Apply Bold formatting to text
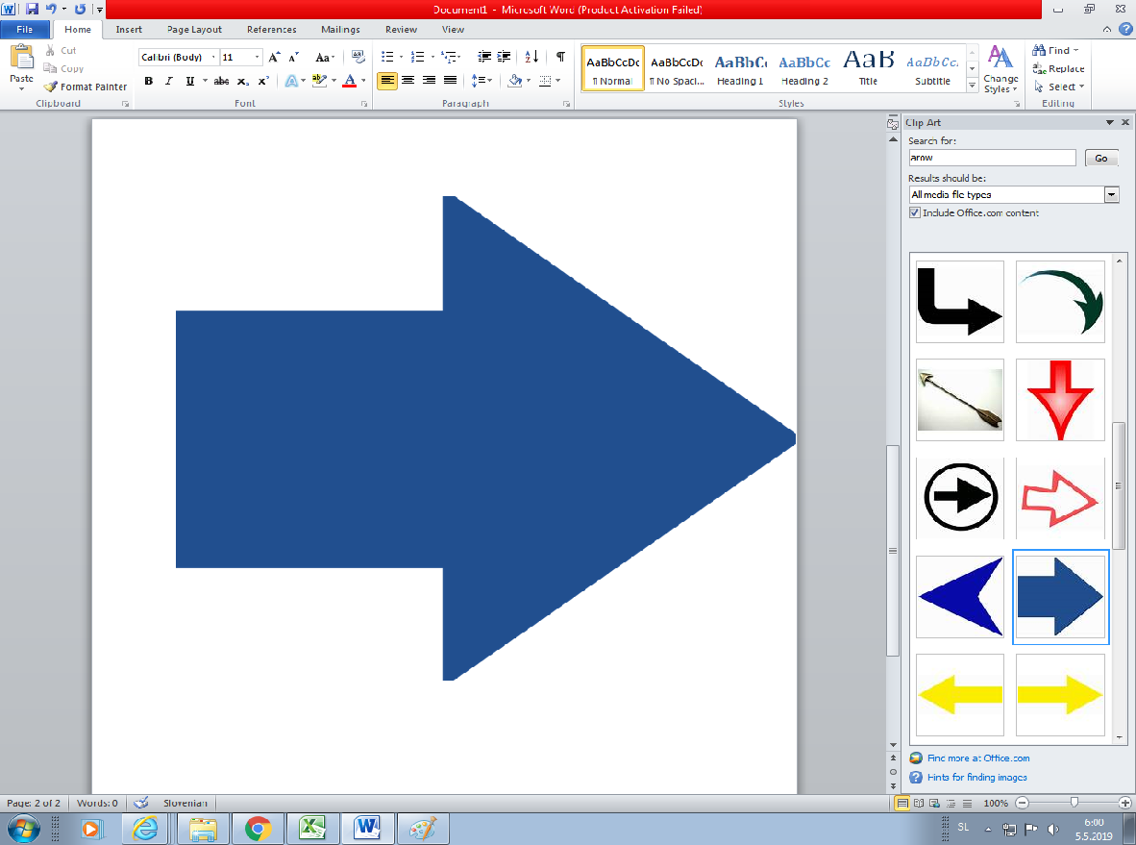This screenshot has width=1136, height=845. click(149, 81)
